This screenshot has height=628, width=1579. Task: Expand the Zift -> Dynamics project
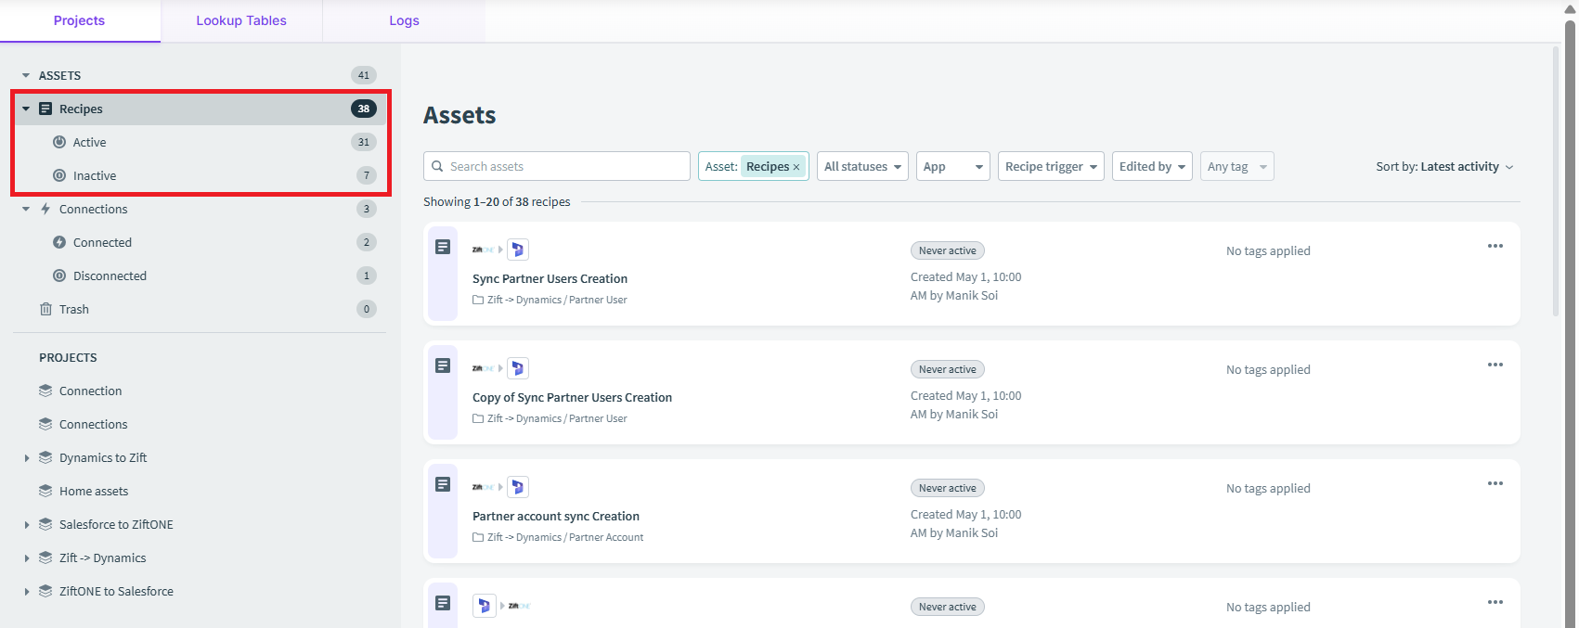[26, 558]
